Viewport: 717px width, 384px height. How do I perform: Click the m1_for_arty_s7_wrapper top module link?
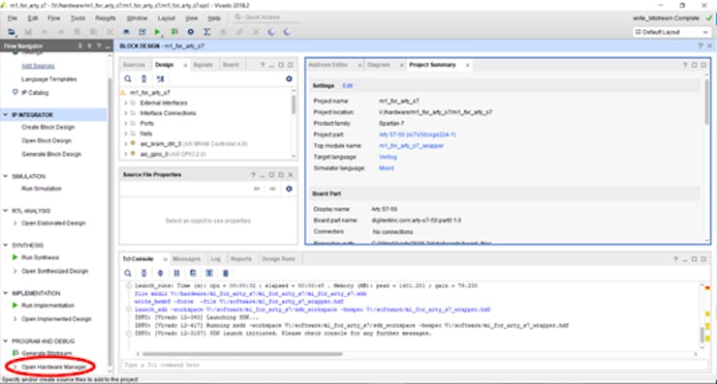(x=412, y=146)
